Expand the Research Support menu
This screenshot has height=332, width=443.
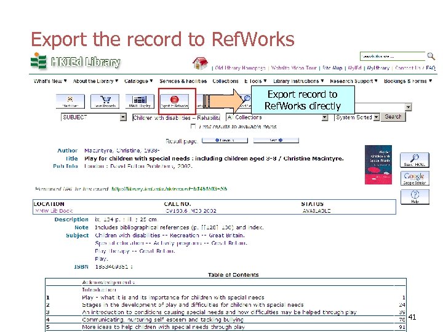click(x=354, y=81)
